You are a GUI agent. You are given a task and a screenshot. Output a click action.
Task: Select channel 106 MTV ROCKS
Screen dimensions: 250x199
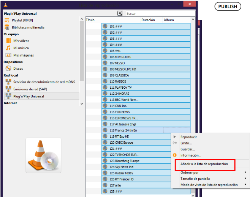click(x=146, y=57)
